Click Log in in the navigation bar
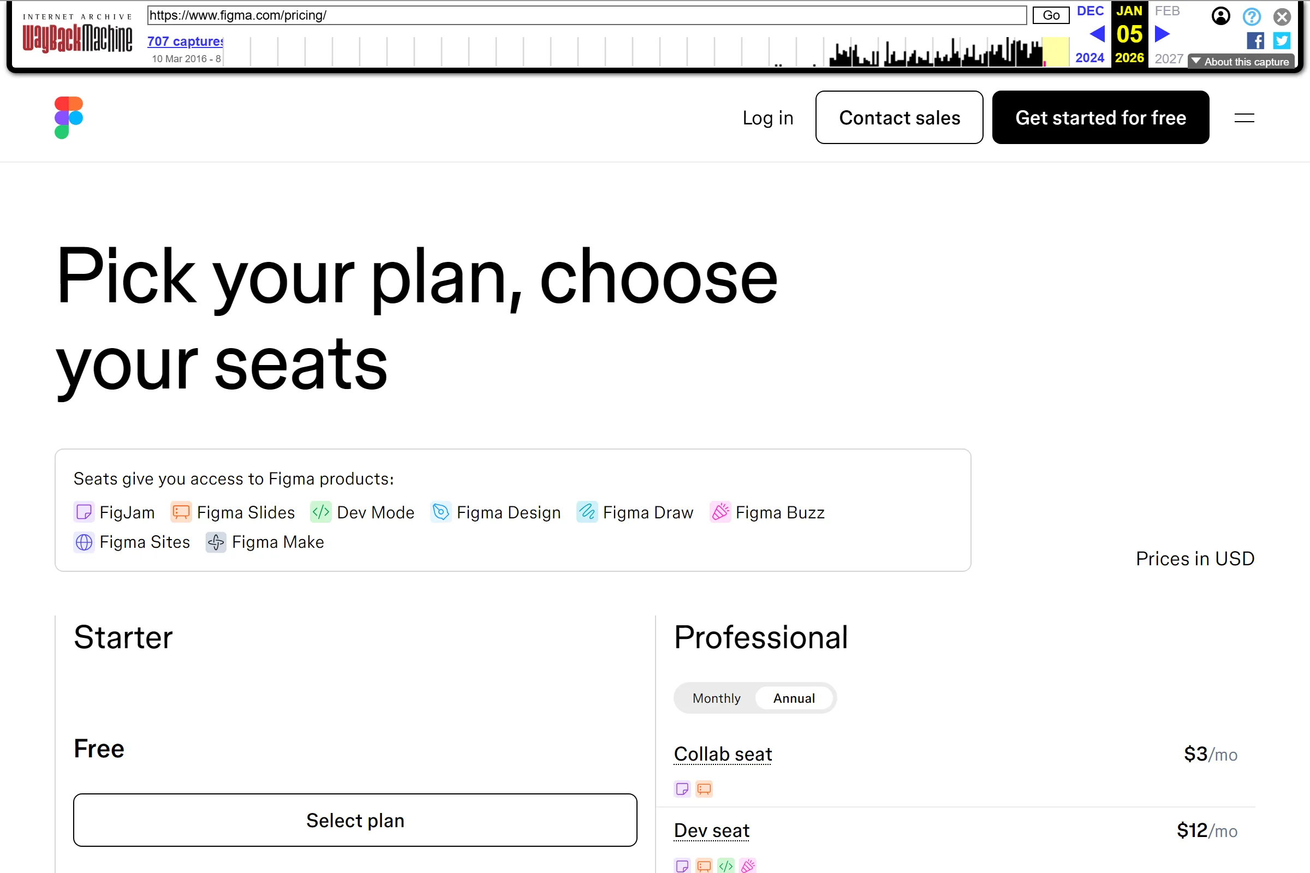 [767, 117]
